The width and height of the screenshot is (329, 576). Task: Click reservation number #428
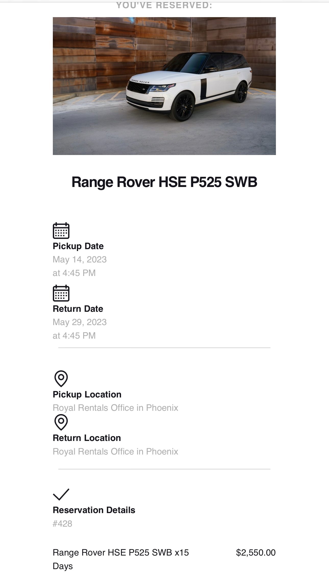coord(63,524)
